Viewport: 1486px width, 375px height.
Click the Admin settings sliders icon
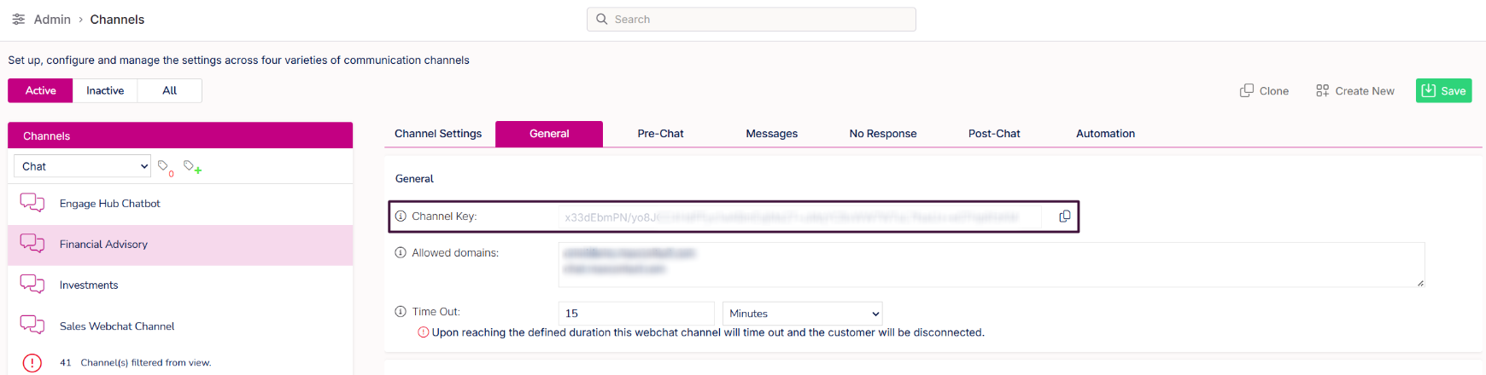[x=18, y=19]
